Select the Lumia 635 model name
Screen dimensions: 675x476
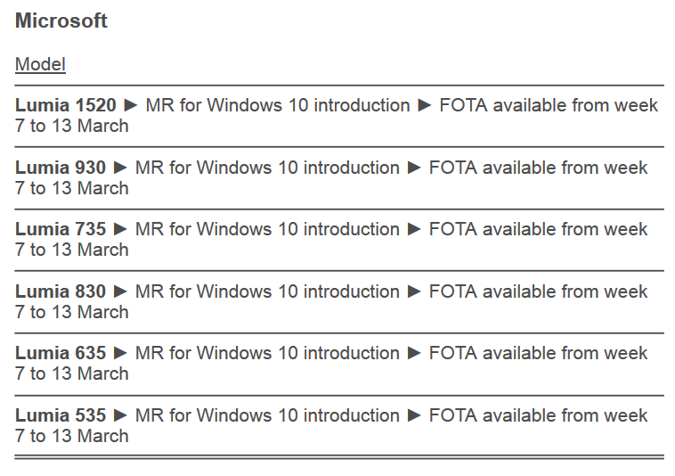pos(60,353)
